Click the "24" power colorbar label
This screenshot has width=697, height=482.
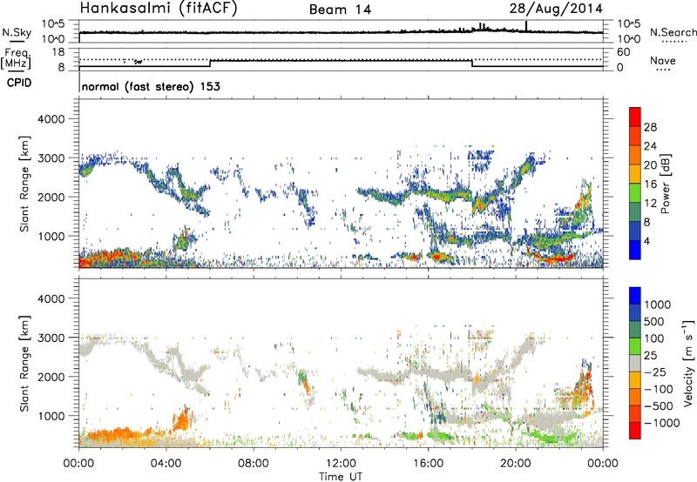pos(650,146)
